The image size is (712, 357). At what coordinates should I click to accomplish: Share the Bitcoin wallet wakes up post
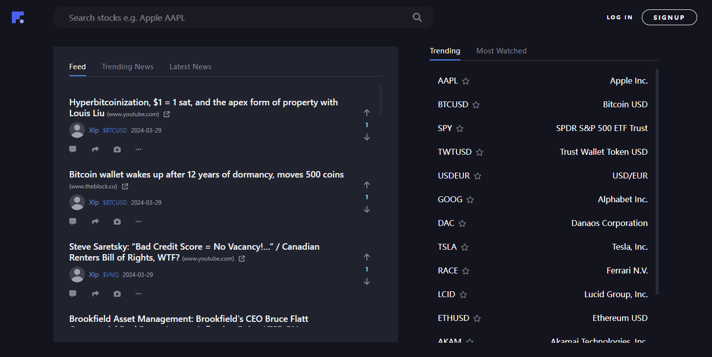[95, 222]
